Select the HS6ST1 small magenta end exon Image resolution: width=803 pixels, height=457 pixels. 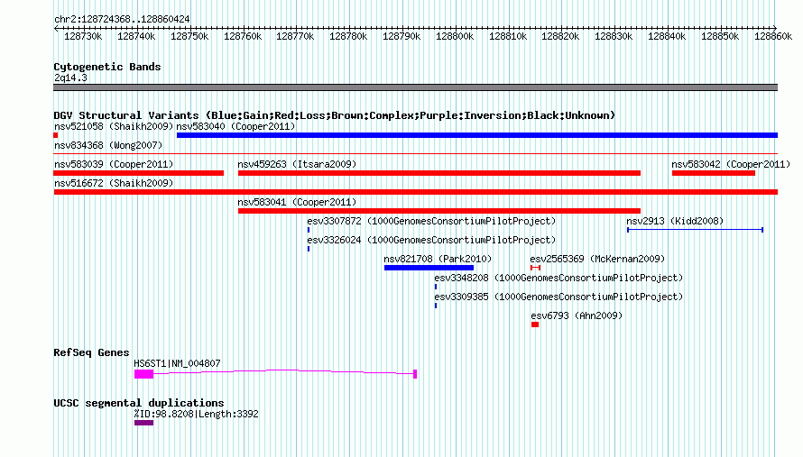[x=415, y=374]
